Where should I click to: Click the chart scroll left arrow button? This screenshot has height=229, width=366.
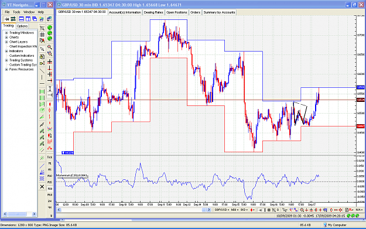pos(59,210)
